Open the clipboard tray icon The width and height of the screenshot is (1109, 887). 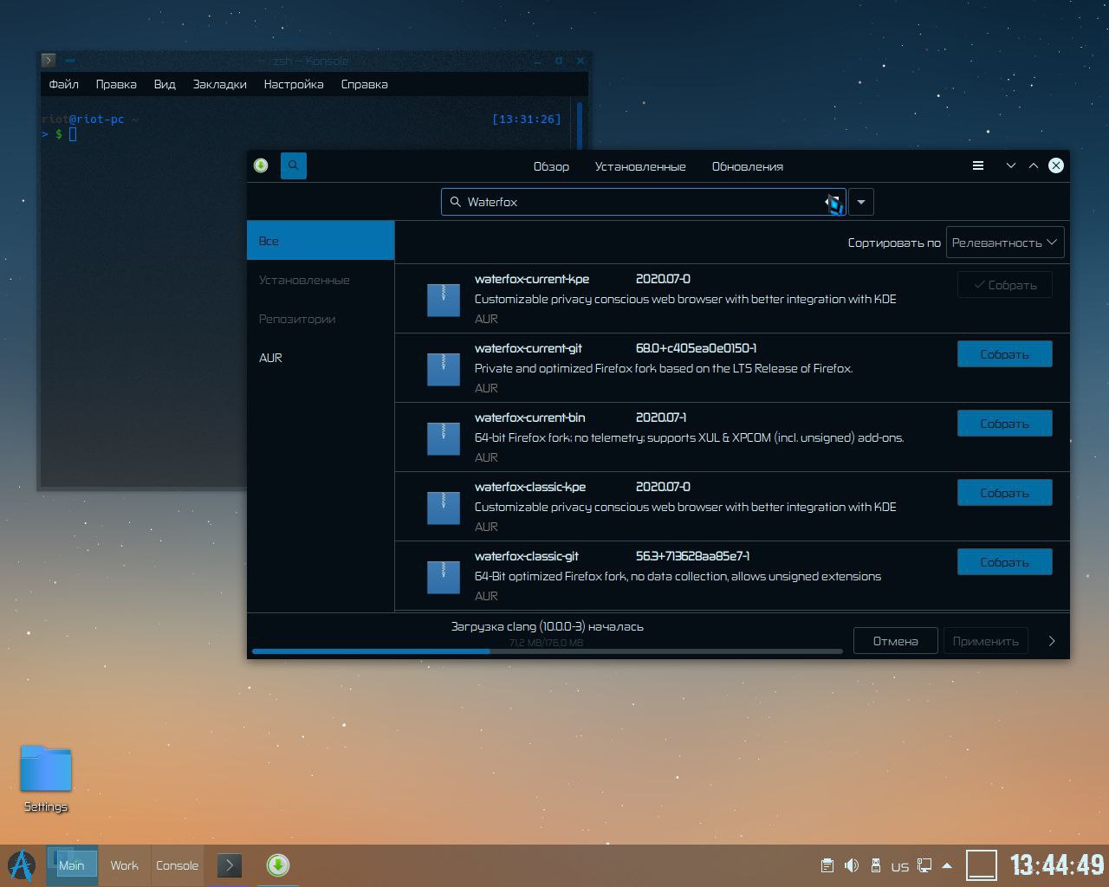[827, 865]
